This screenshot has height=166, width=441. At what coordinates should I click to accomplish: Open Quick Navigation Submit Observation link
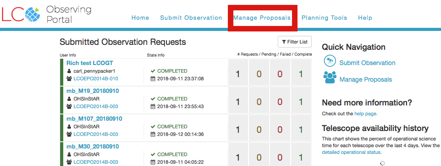tap(367, 63)
